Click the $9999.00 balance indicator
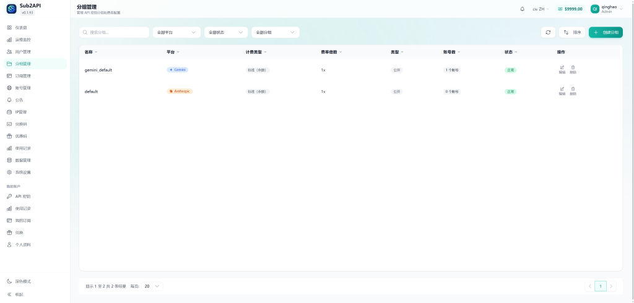Viewport: 634px width, 303px height. click(x=570, y=9)
